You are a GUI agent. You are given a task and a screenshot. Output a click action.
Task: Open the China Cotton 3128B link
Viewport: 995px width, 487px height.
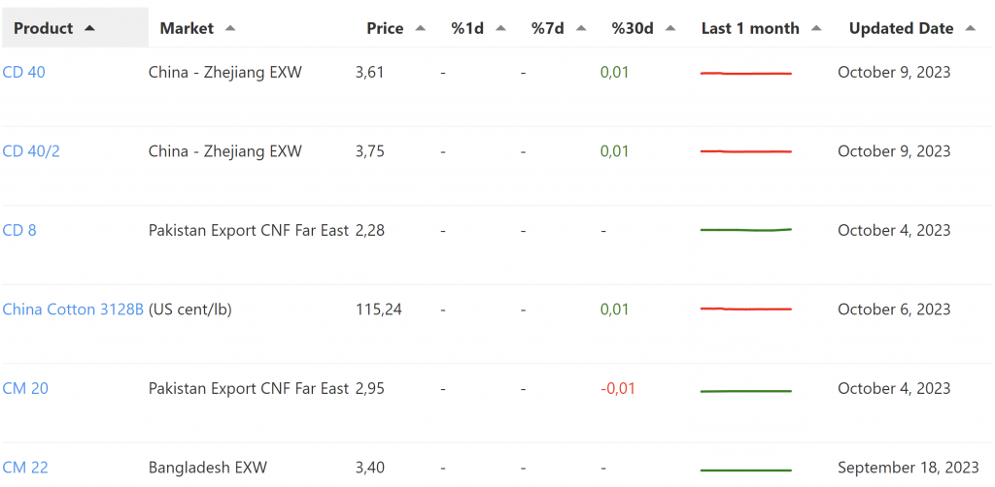tap(73, 309)
